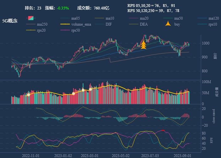Click the yellow rps20 legend line icon

[31, 30]
